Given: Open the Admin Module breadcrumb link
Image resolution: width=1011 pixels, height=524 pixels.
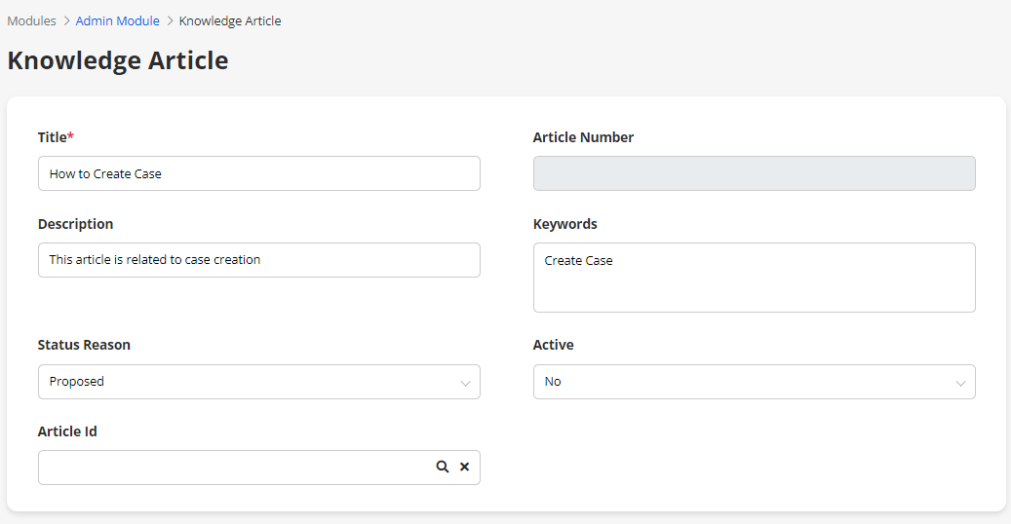Looking at the screenshot, I should (117, 20).
